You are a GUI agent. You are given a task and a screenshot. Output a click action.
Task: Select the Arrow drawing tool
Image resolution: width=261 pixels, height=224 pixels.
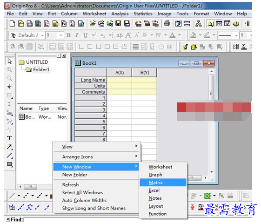coord(9,147)
